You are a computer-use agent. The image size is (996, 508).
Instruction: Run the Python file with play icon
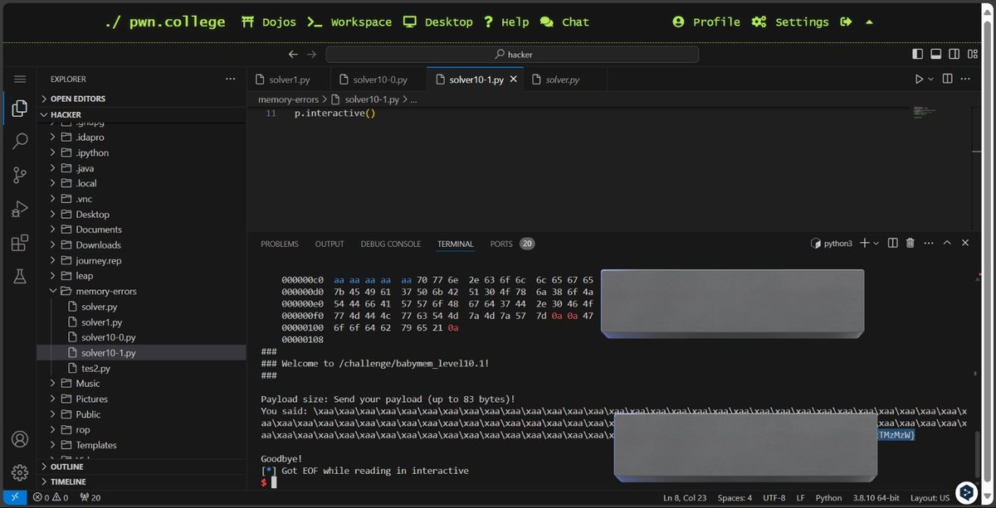919,79
